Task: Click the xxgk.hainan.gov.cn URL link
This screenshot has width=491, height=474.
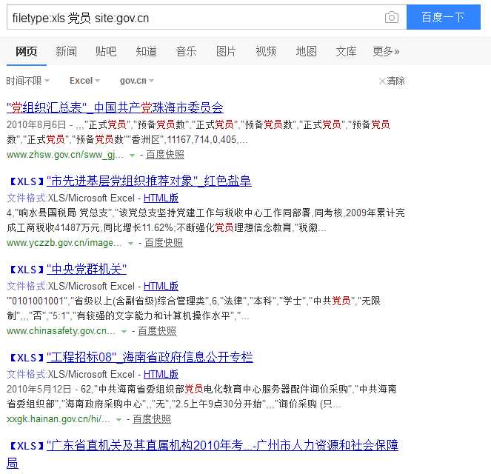Action: point(59,419)
